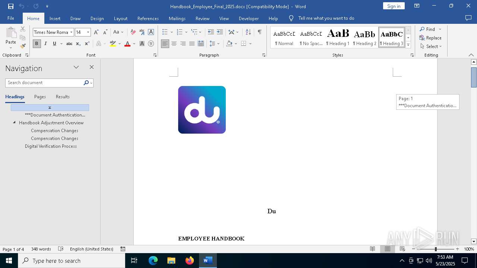The width and height of the screenshot is (477, 268).
Task: Open Navigation pane task options arrow
Action: (76, 67)
